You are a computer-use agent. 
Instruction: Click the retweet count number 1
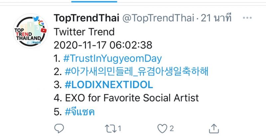[119, 128]
